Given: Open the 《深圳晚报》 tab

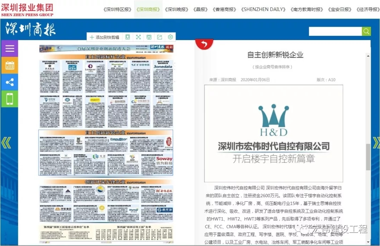Looking at the screenshot, I should (x=176, y=10).
